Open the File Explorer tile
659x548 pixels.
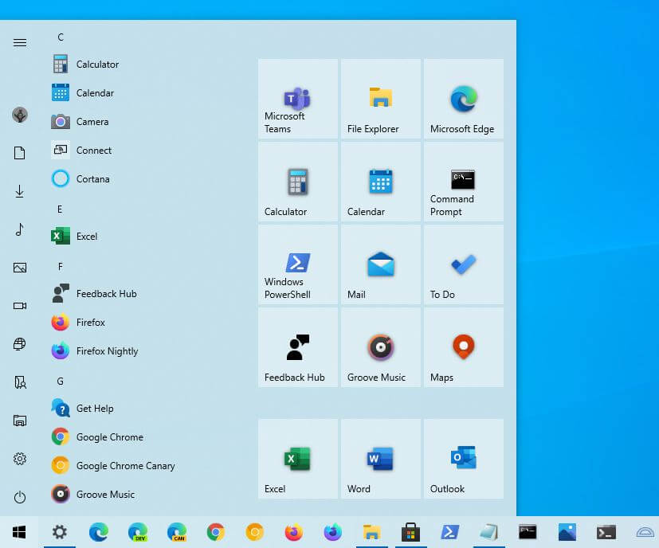coord(380,99)
